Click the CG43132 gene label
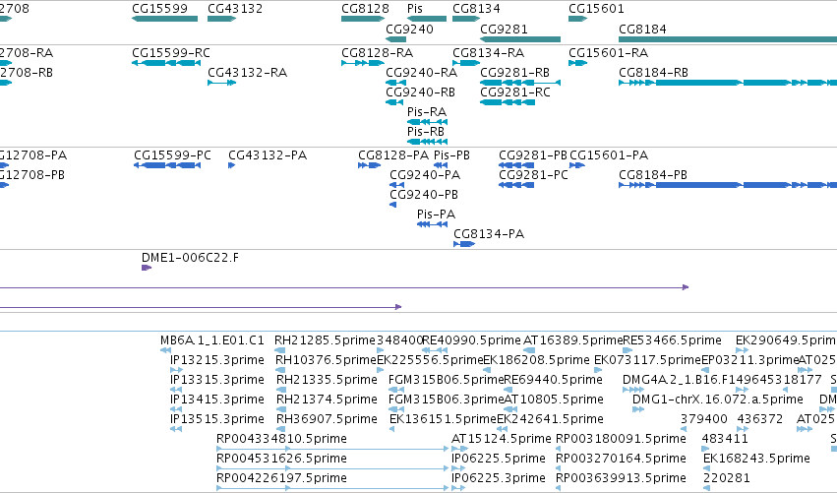 235,9
